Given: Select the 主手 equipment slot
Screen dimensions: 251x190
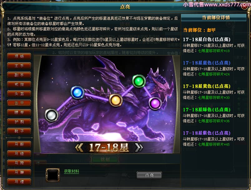Looking at the screenshot, I should pyautogui.click(x=19, y=66).
